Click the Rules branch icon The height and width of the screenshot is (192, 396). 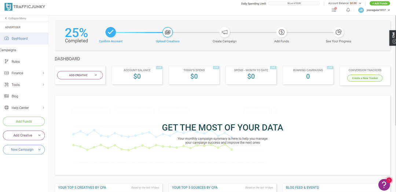coord(7,61)
